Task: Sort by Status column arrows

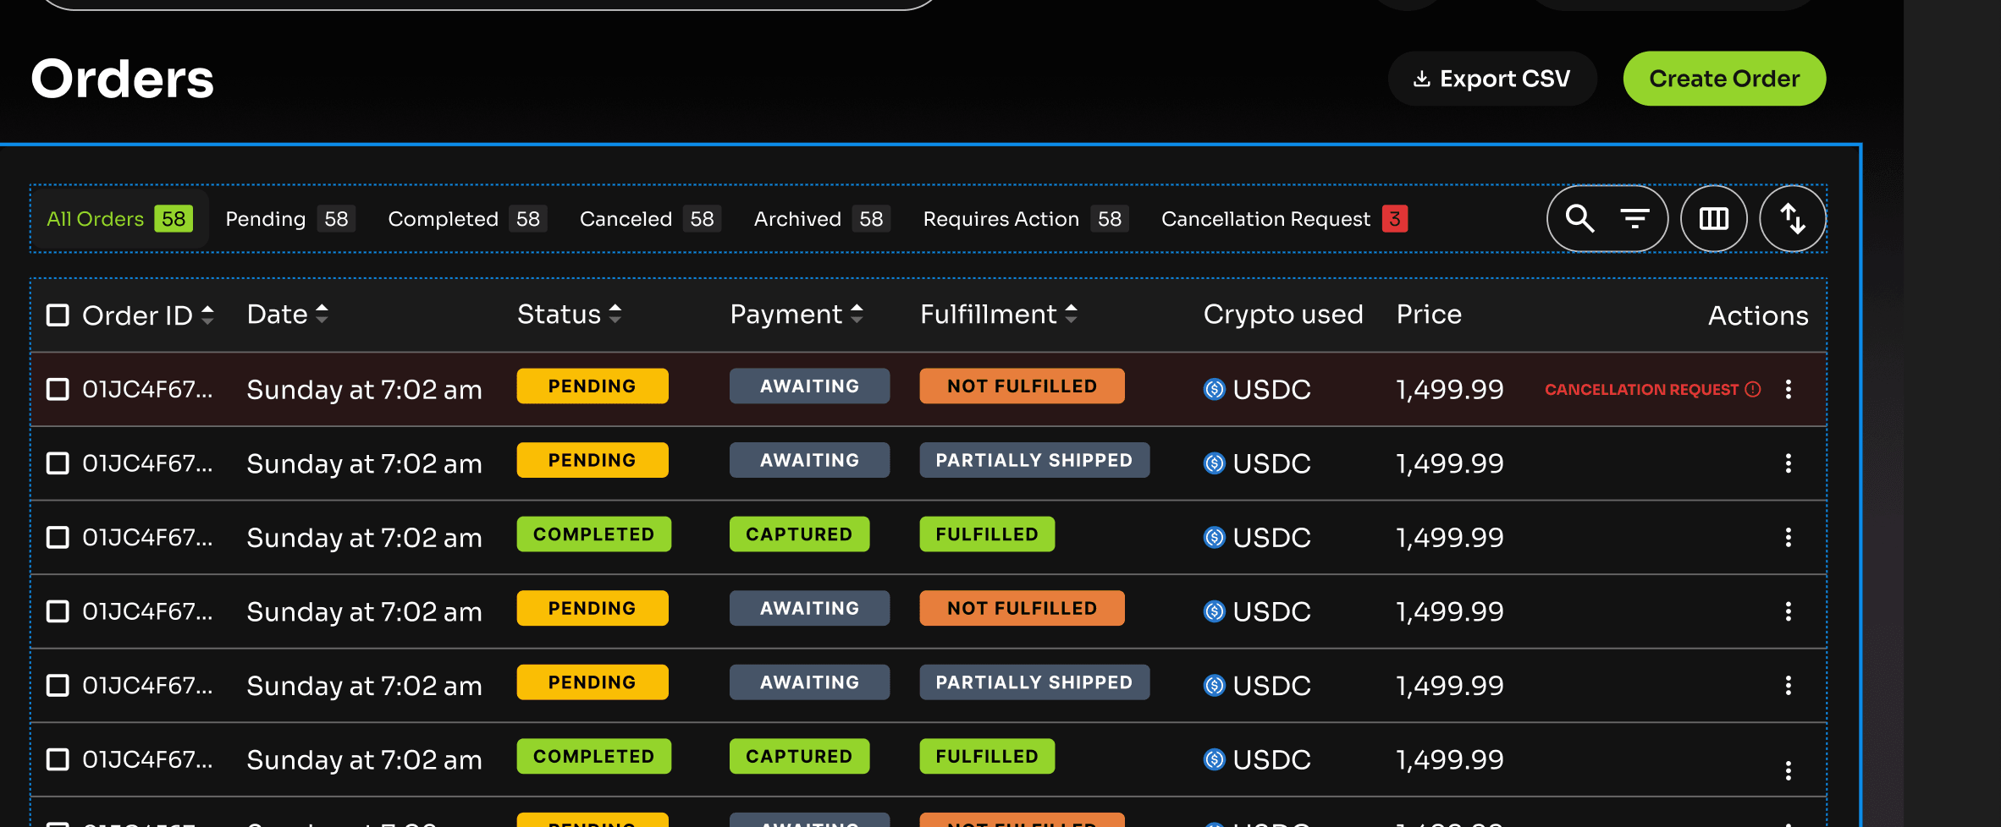Action: click(x=615, y=315)
